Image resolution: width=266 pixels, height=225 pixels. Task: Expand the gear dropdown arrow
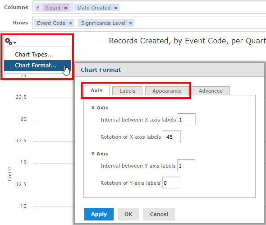[15, 42]
